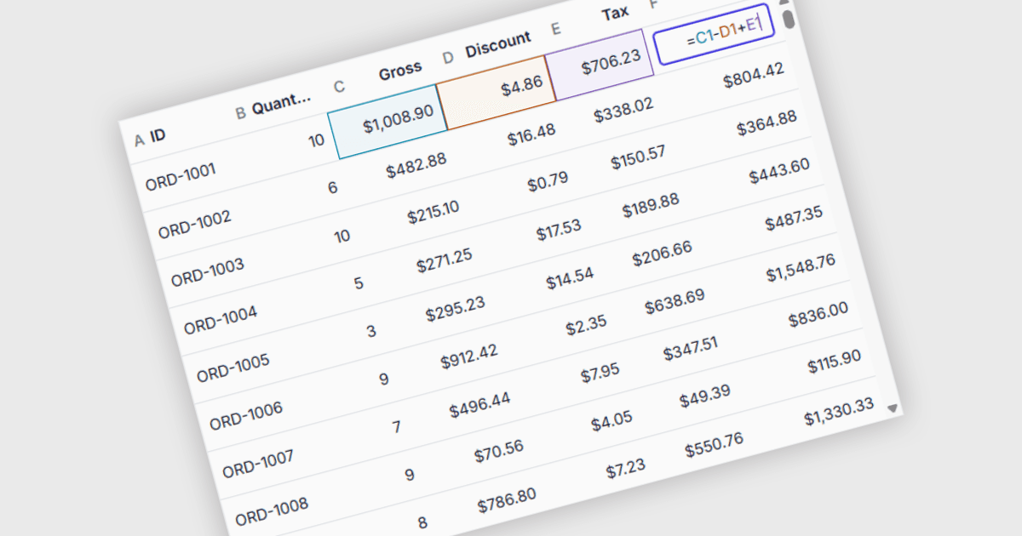Click gross value $912.42

469,356
